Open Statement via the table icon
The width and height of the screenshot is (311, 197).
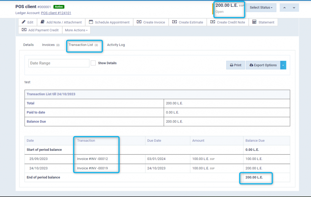[255, 22]
